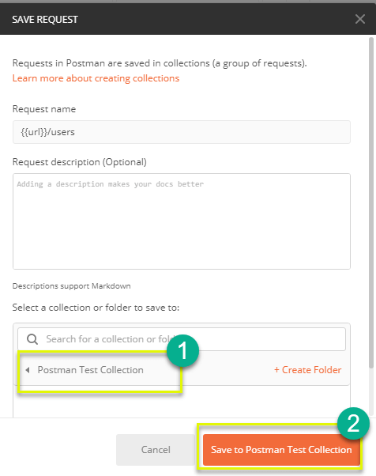This screenshot has height=476, width=376.
Task: Click the Request name label
Action: [x=44, y=109]
